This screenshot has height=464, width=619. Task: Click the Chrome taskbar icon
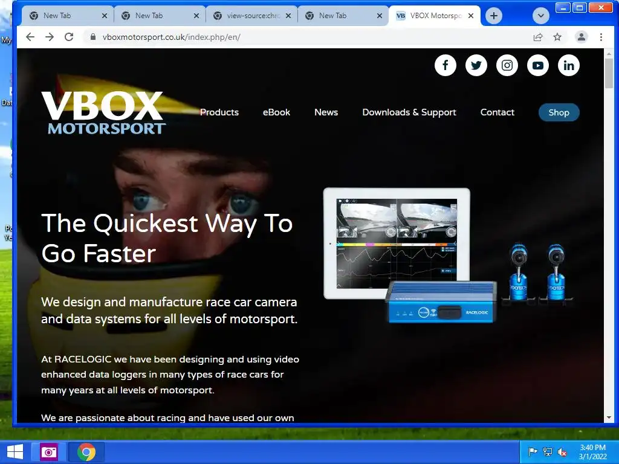click(x=86, y=452)
